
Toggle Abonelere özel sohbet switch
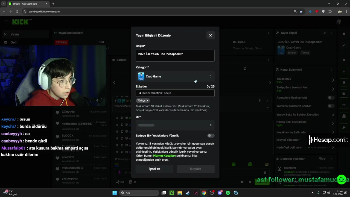pos(331,98)
